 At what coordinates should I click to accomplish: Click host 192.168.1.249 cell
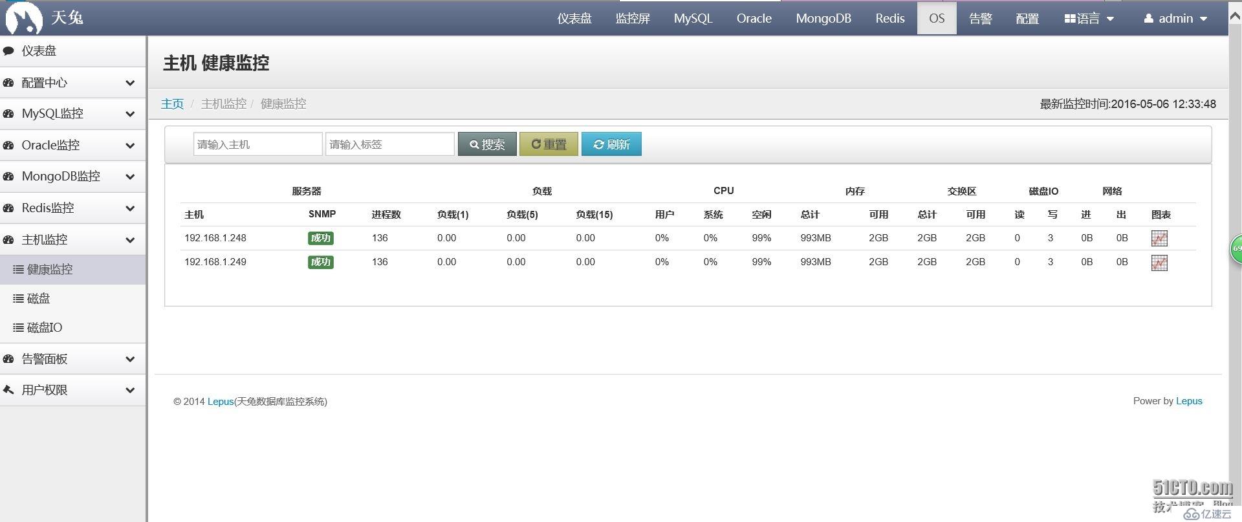(215, 262)
